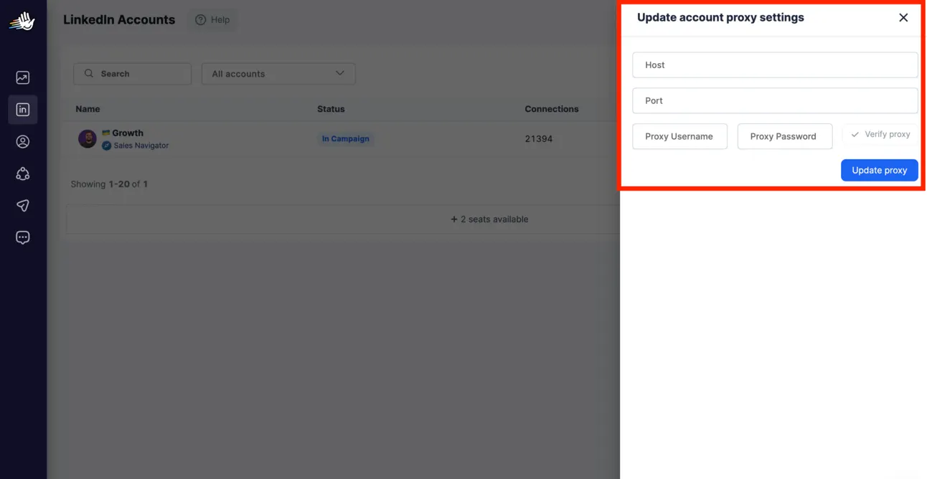
Task: Open the chat messages sidebar icon
Action: coord(23,237)
